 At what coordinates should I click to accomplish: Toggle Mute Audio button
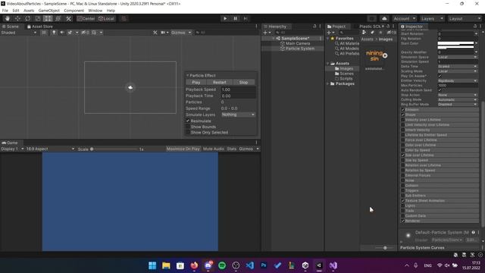click(214, 149)
